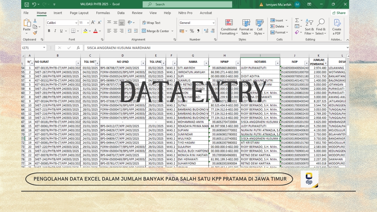Image resolution: width=377 pixels, height=212 pixels.
Task: Open filter dropdown for NPWP column
Action: (x=238, y=63)
